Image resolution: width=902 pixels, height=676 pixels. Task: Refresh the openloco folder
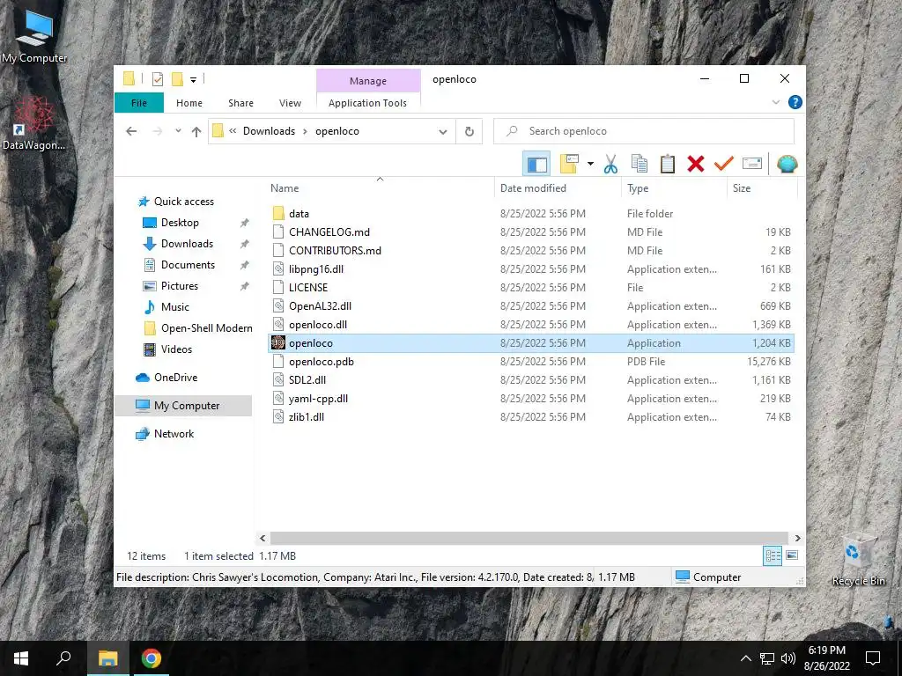click(469, 132)
